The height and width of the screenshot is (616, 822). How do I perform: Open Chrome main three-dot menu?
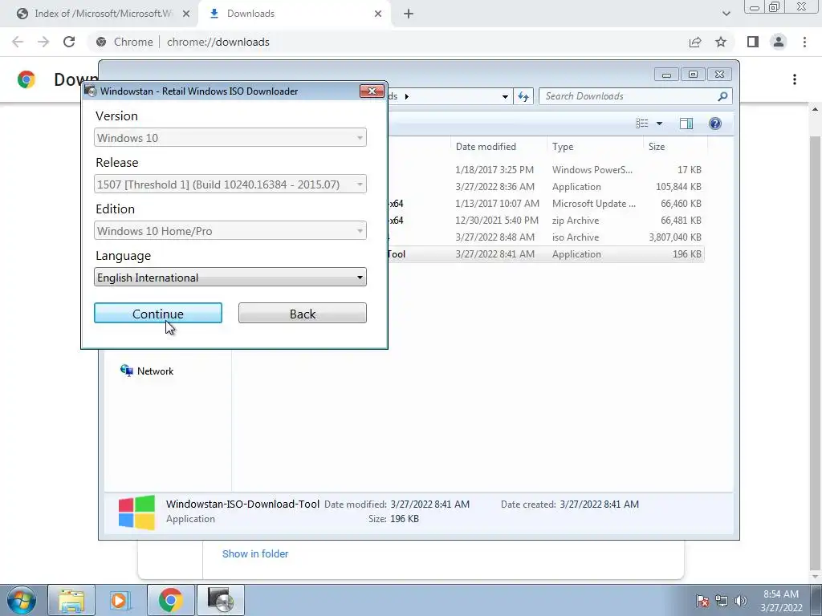pos(804,42)
